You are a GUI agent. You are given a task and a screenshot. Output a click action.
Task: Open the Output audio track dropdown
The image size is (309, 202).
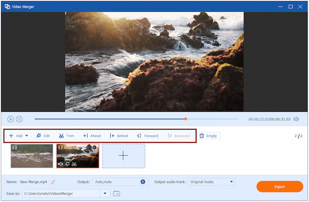[211, 182]
